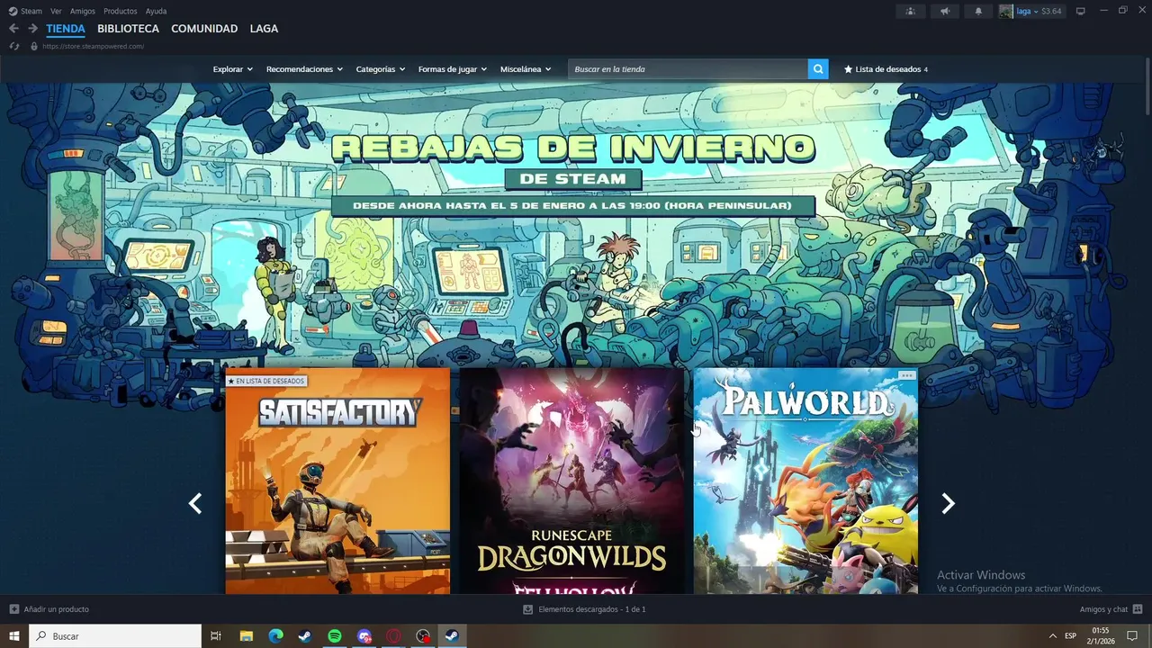Click the Rebajas de Invierno banner title
Viewport: 1152px width, 648px height.
click(x=572, y=148)
